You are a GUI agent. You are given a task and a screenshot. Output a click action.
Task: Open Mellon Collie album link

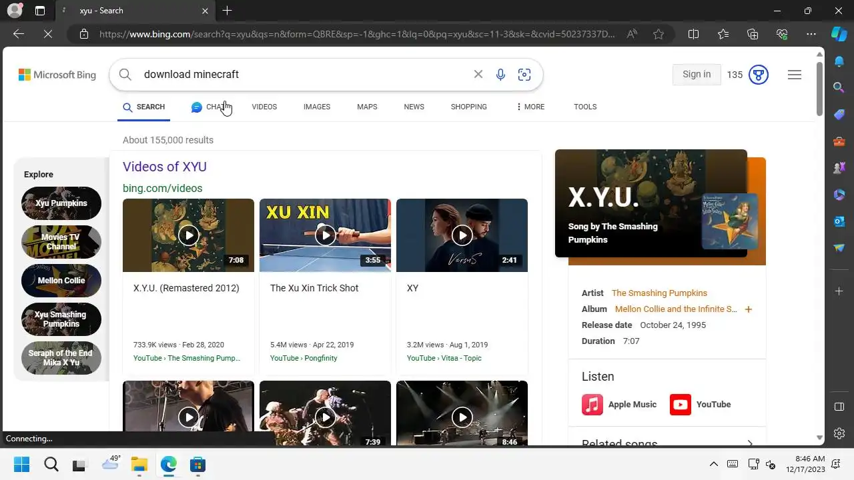[x=676, y=309]
